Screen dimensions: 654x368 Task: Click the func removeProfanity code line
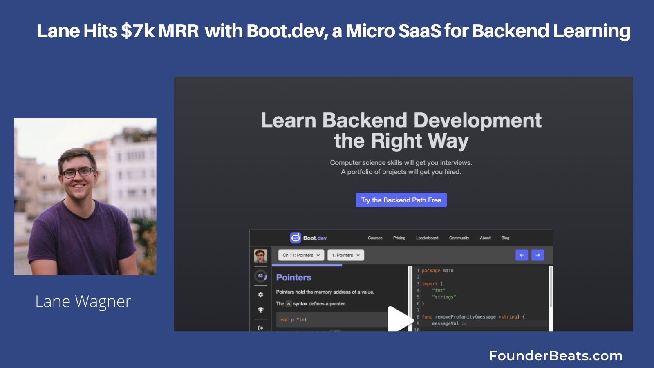tap(473, 317)
